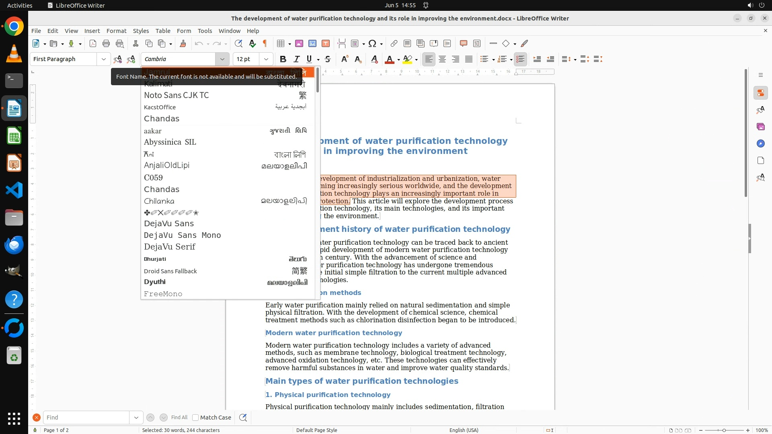Click the Bold formatting icon

click(x=283, y=59)
